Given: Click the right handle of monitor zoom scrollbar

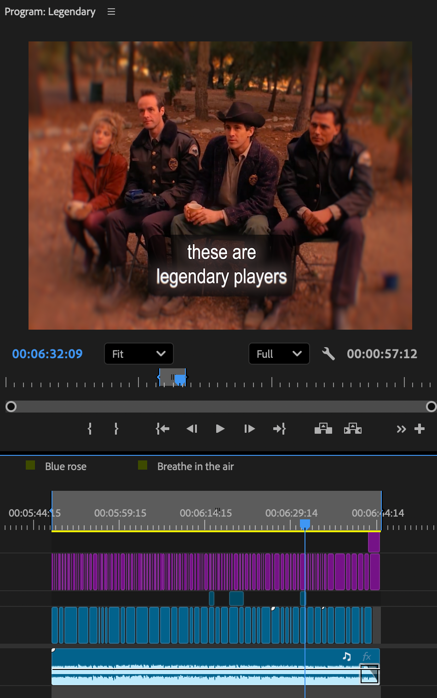Looking at the screenshot, I should 431,407.
